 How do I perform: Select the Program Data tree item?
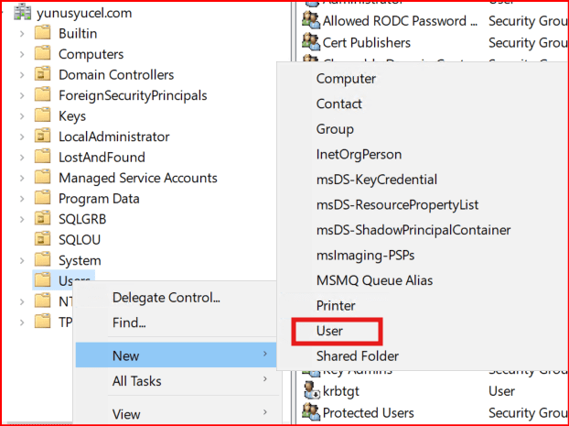point(99,198)
